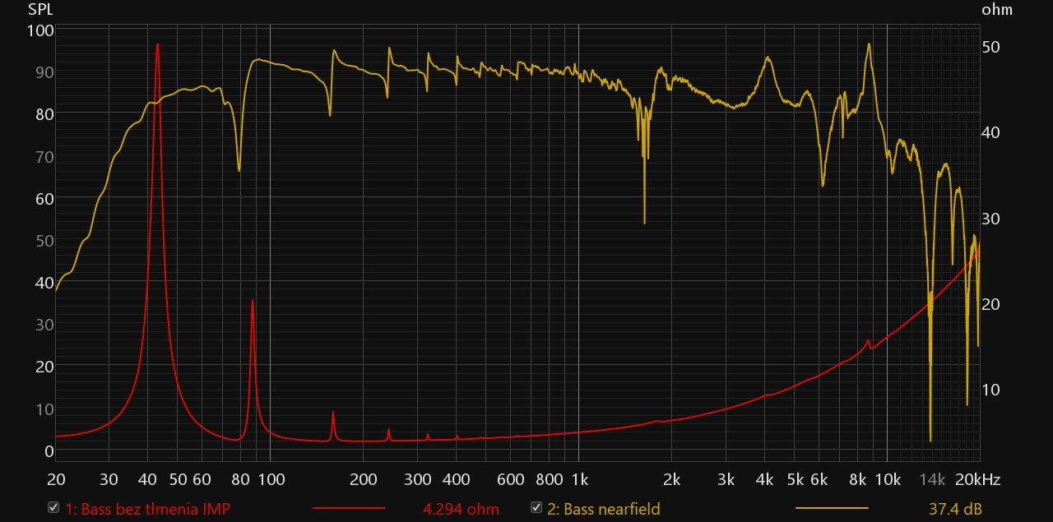1053x522 pixels.
Task: Click the "37.4 dB" readout value
Action: click(955, 509)
